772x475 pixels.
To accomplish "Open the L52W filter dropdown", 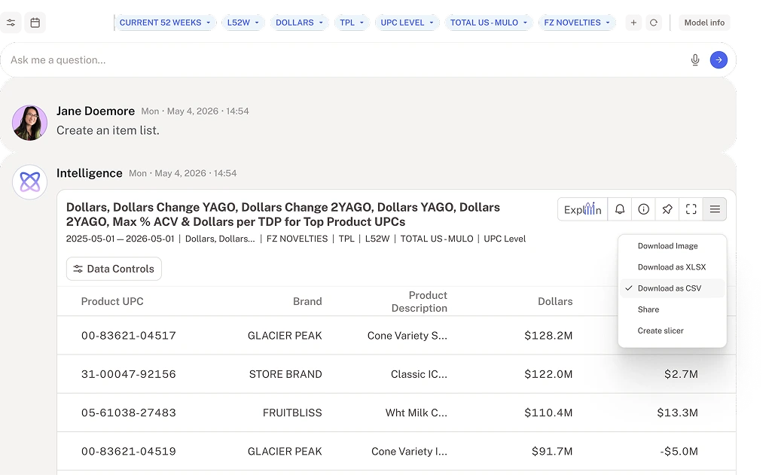I will coord(243,23).
